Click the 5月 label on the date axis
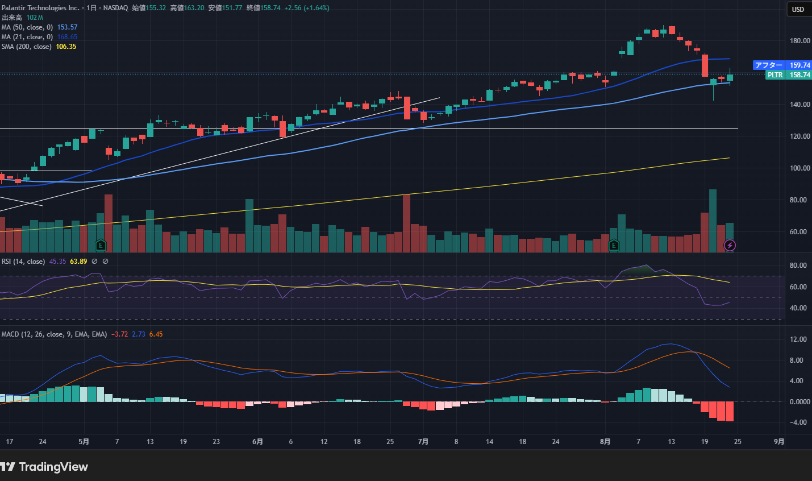This screenshot has height=481, width=812. 84,442
